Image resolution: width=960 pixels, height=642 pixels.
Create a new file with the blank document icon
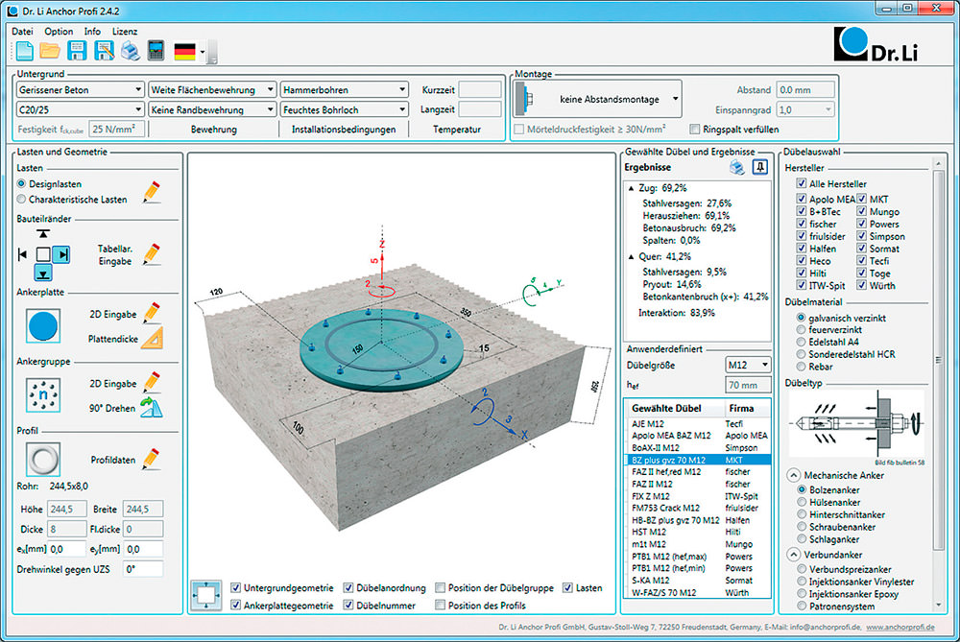tap(25, 51)
